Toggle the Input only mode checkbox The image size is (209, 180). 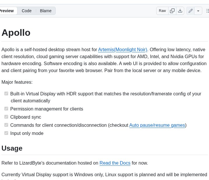(x=6, y=133)
